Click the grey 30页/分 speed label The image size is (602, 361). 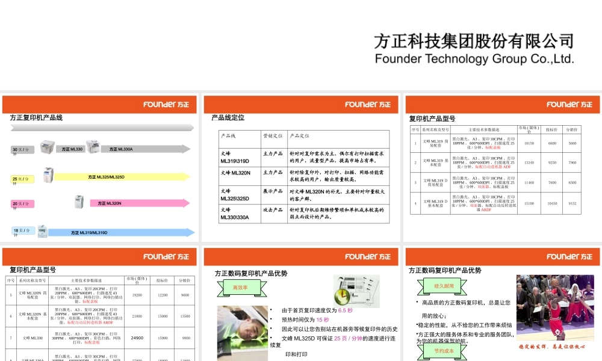22,150
